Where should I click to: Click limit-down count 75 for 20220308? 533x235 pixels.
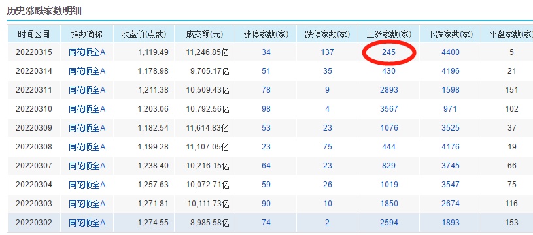tap(328, 147)
